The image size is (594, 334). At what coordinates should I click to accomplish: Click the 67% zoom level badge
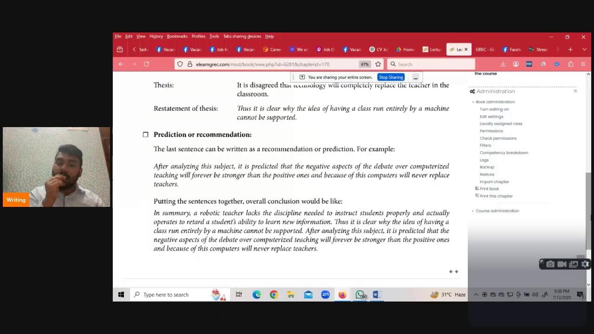[365, 64]
